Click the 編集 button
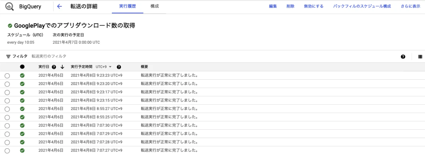The height and width of the screenshot is (154, 425). [x=273, y=6]
